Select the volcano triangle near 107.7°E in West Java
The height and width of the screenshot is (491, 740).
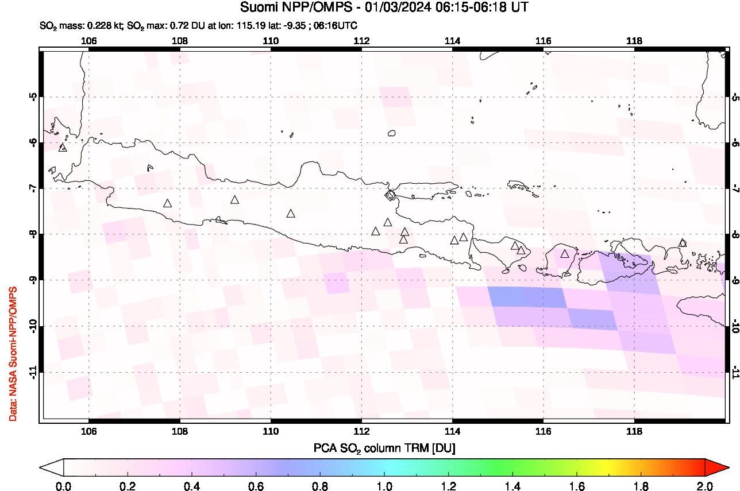[x=168, y=203]
